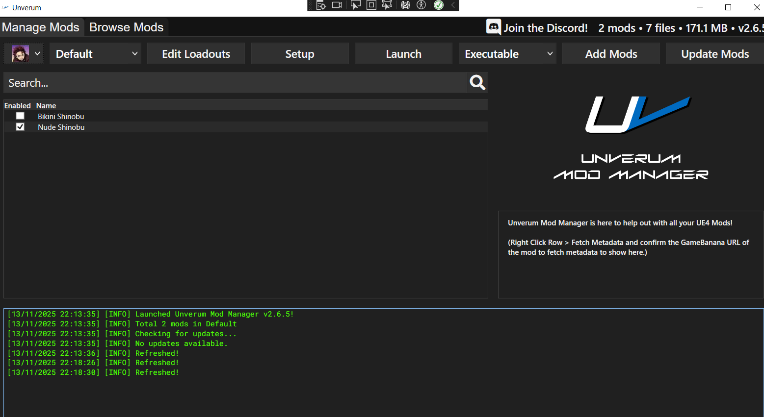
Task: Click the green Hot Reload checkmark icon
Action: tap(439, 5)
